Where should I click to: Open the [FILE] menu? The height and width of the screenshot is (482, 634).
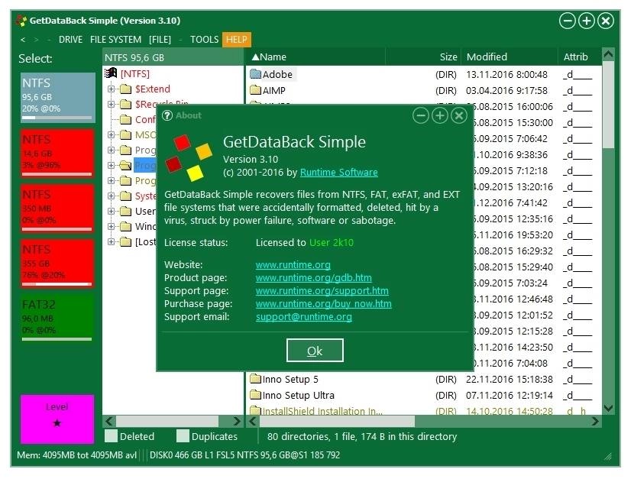(x=160, y=40)
